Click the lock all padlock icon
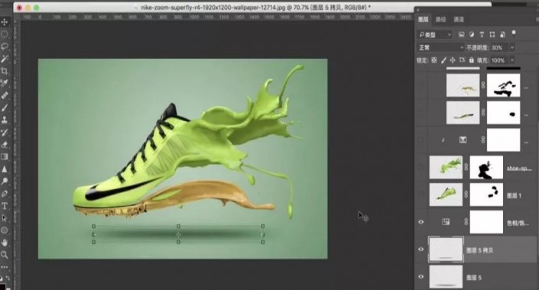Screen dimensions: 539x290 pyautogui.click(x=471, y=60)
